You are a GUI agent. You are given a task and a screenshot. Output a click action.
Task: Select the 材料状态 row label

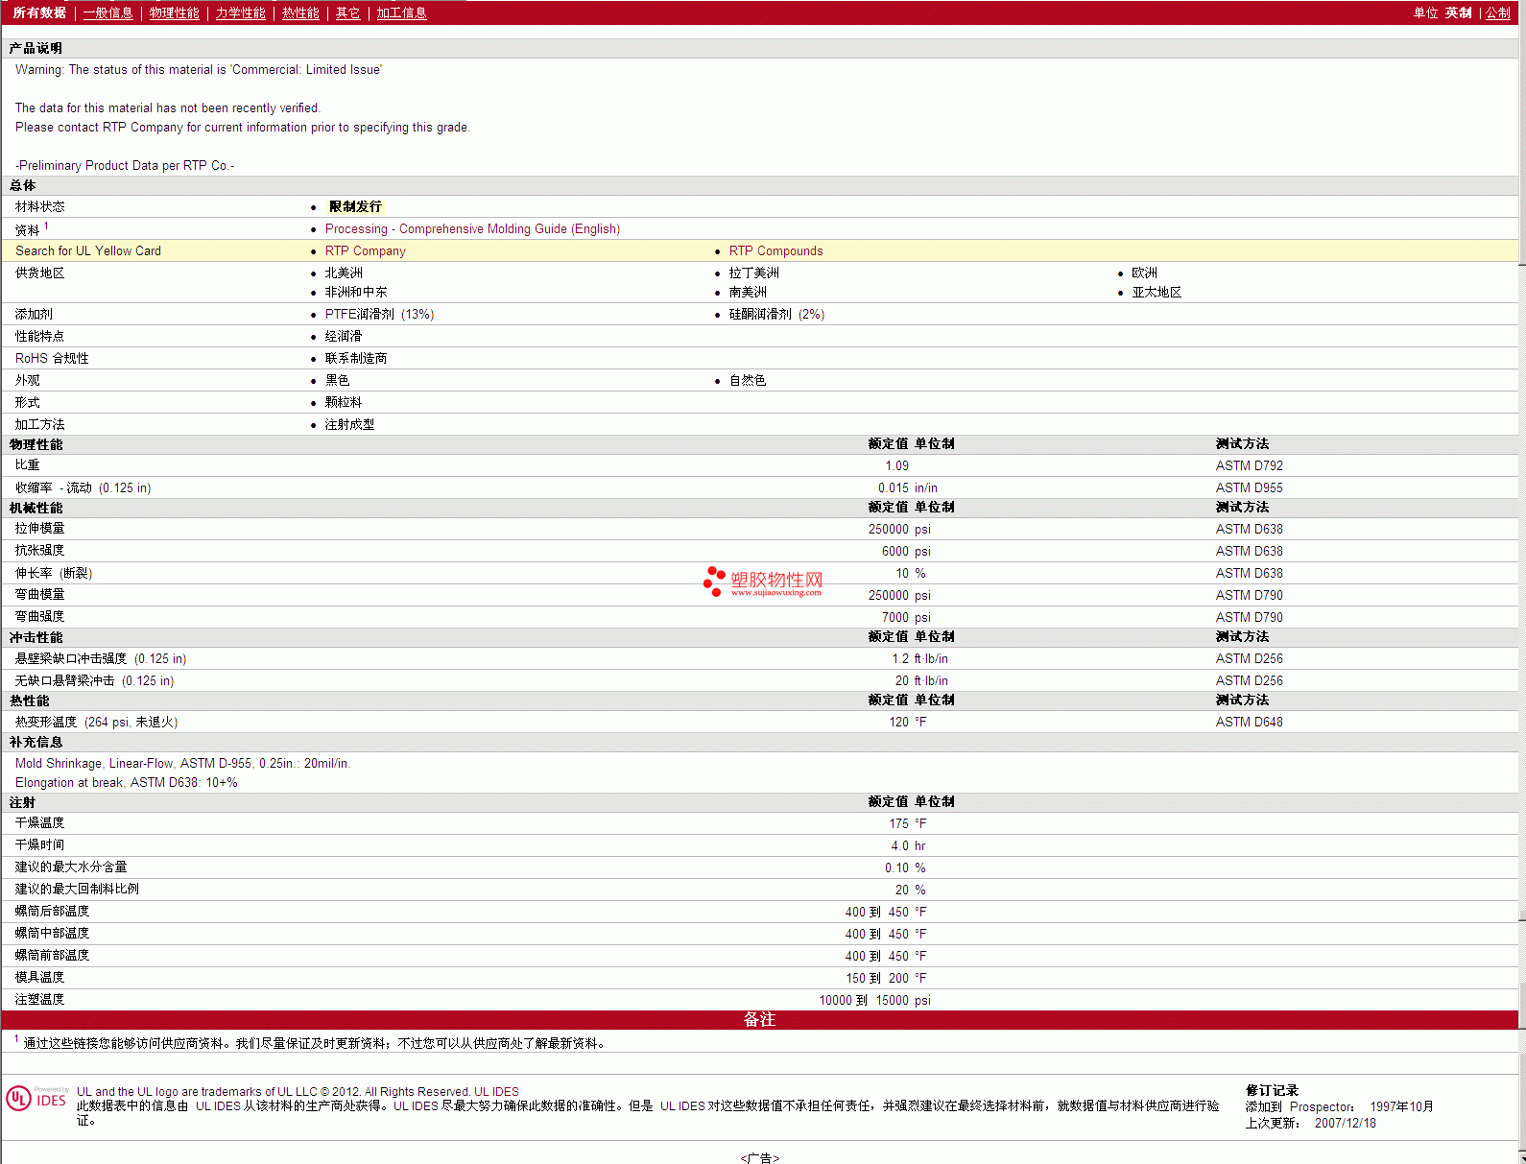point(40,206)
